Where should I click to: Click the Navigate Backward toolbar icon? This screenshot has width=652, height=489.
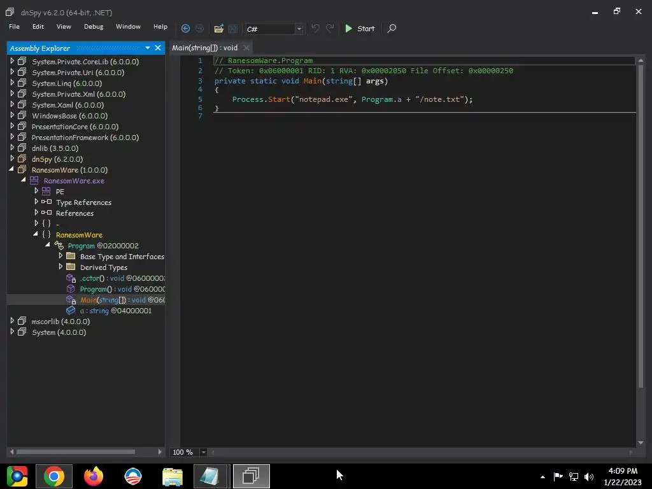click(185, 29)
